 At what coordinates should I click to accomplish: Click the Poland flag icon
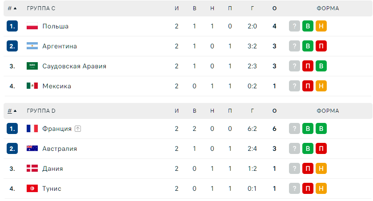[x=32, y=26]
